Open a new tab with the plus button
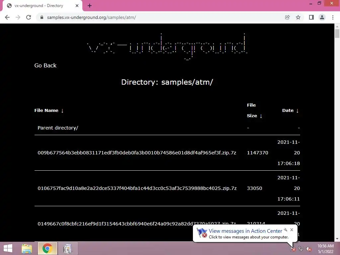The height and width of the screenshot is (255, 340). click(x=90, y=6)
